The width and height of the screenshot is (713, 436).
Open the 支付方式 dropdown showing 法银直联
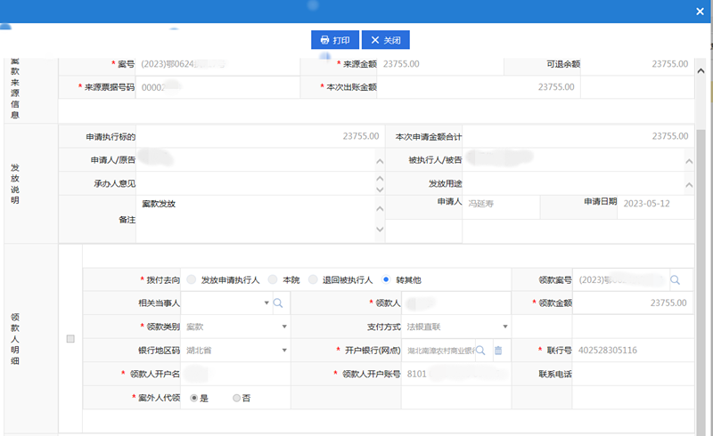click(x=505, y=327)
